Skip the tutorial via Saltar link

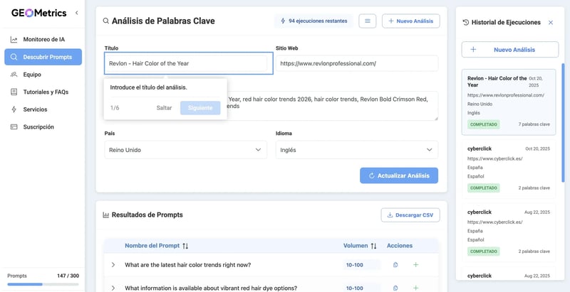click(164, 108)
